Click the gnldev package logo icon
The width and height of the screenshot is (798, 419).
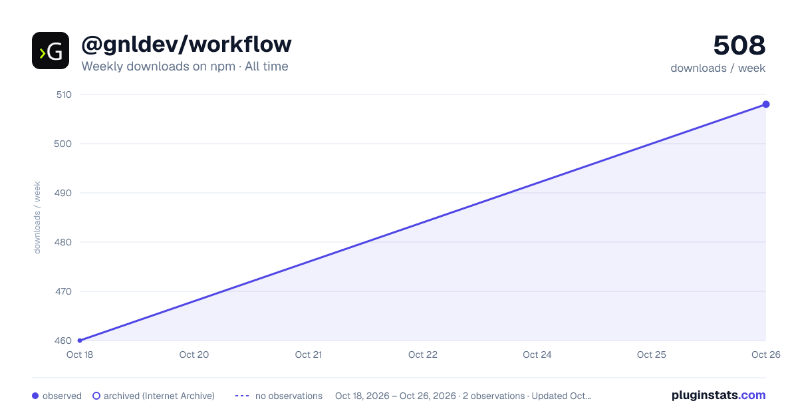click(51, 51)
